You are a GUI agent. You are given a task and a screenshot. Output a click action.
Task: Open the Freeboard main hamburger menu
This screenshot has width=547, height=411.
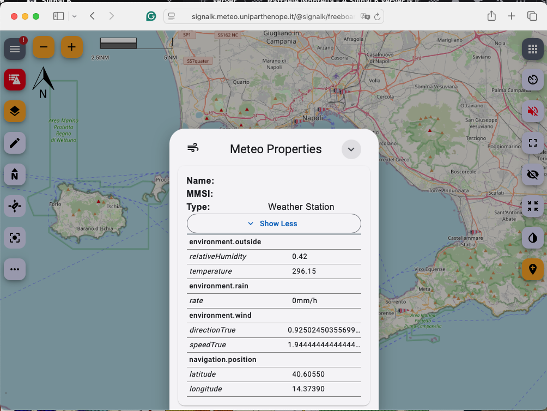coord(15,49)
